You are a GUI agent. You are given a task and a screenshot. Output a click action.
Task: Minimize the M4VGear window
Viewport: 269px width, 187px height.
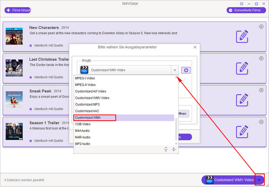click(249, 4)
